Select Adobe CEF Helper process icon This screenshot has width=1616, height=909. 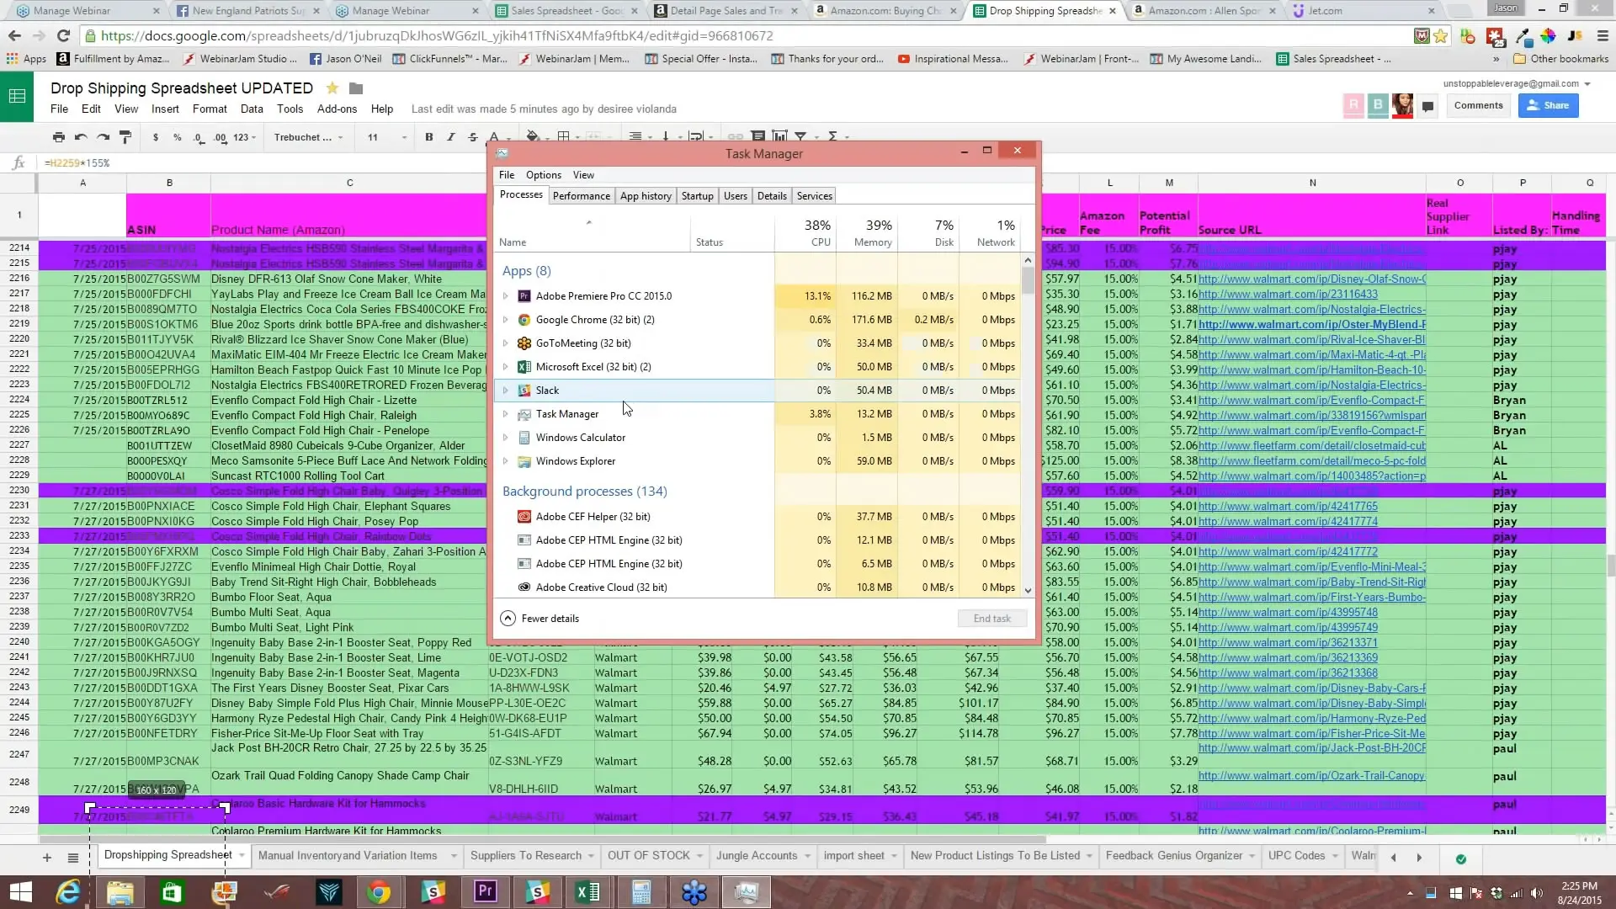coord(524,517)
